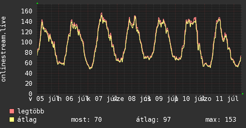Click the pink legtöbb legend color swatch
The width and height of the screenshot is (246, 128).
point(12,111)
